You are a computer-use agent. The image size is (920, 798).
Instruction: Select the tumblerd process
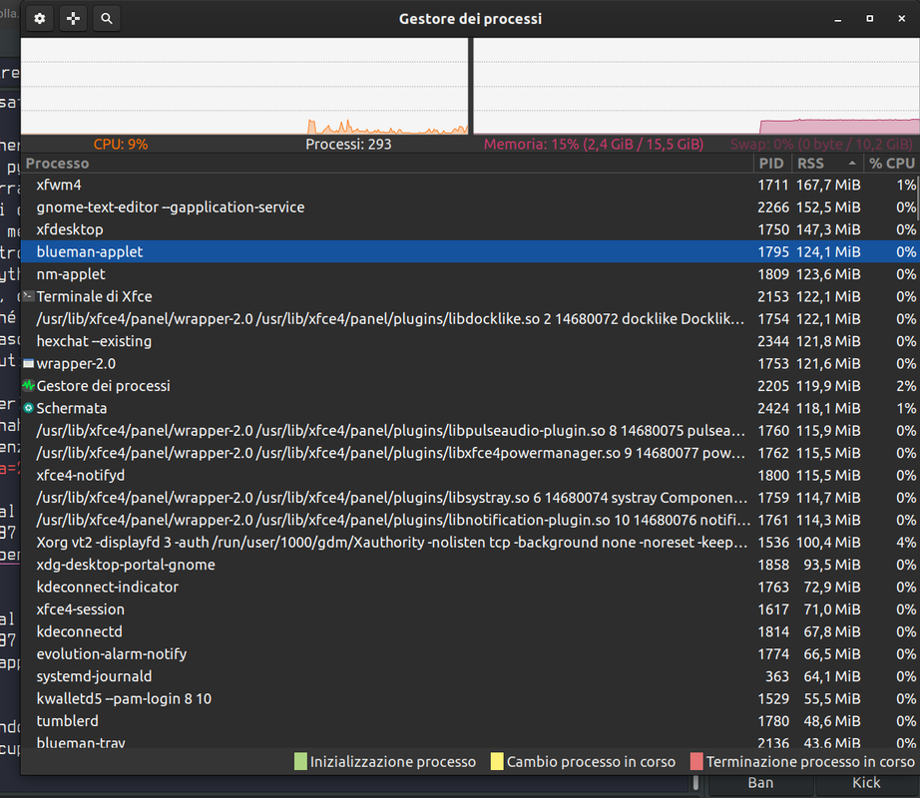click(469, 720)
